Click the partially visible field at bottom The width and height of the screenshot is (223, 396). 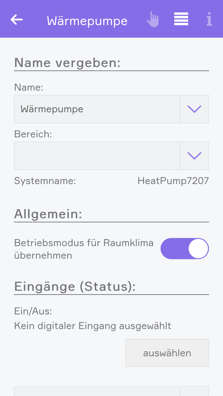[97, 391]
